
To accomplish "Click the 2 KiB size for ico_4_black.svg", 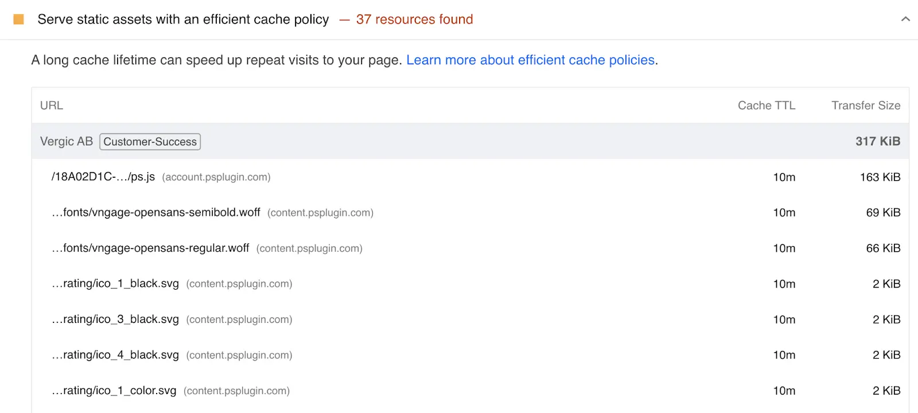I will click(886, 355).
